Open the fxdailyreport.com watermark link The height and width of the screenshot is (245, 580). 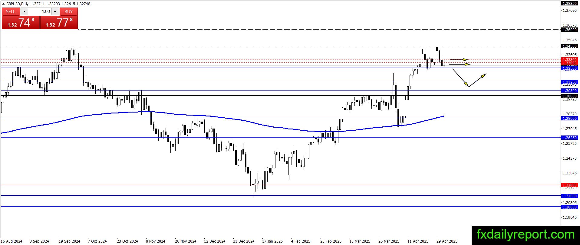tap(526, 234)
